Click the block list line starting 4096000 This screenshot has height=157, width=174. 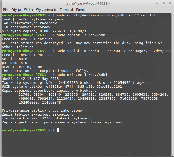click(89, 99)
